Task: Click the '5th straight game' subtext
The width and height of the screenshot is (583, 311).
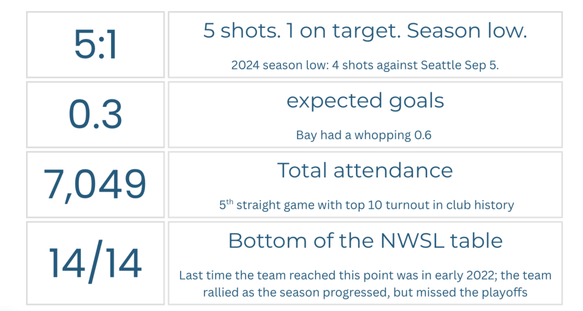Action: point(366,205)
